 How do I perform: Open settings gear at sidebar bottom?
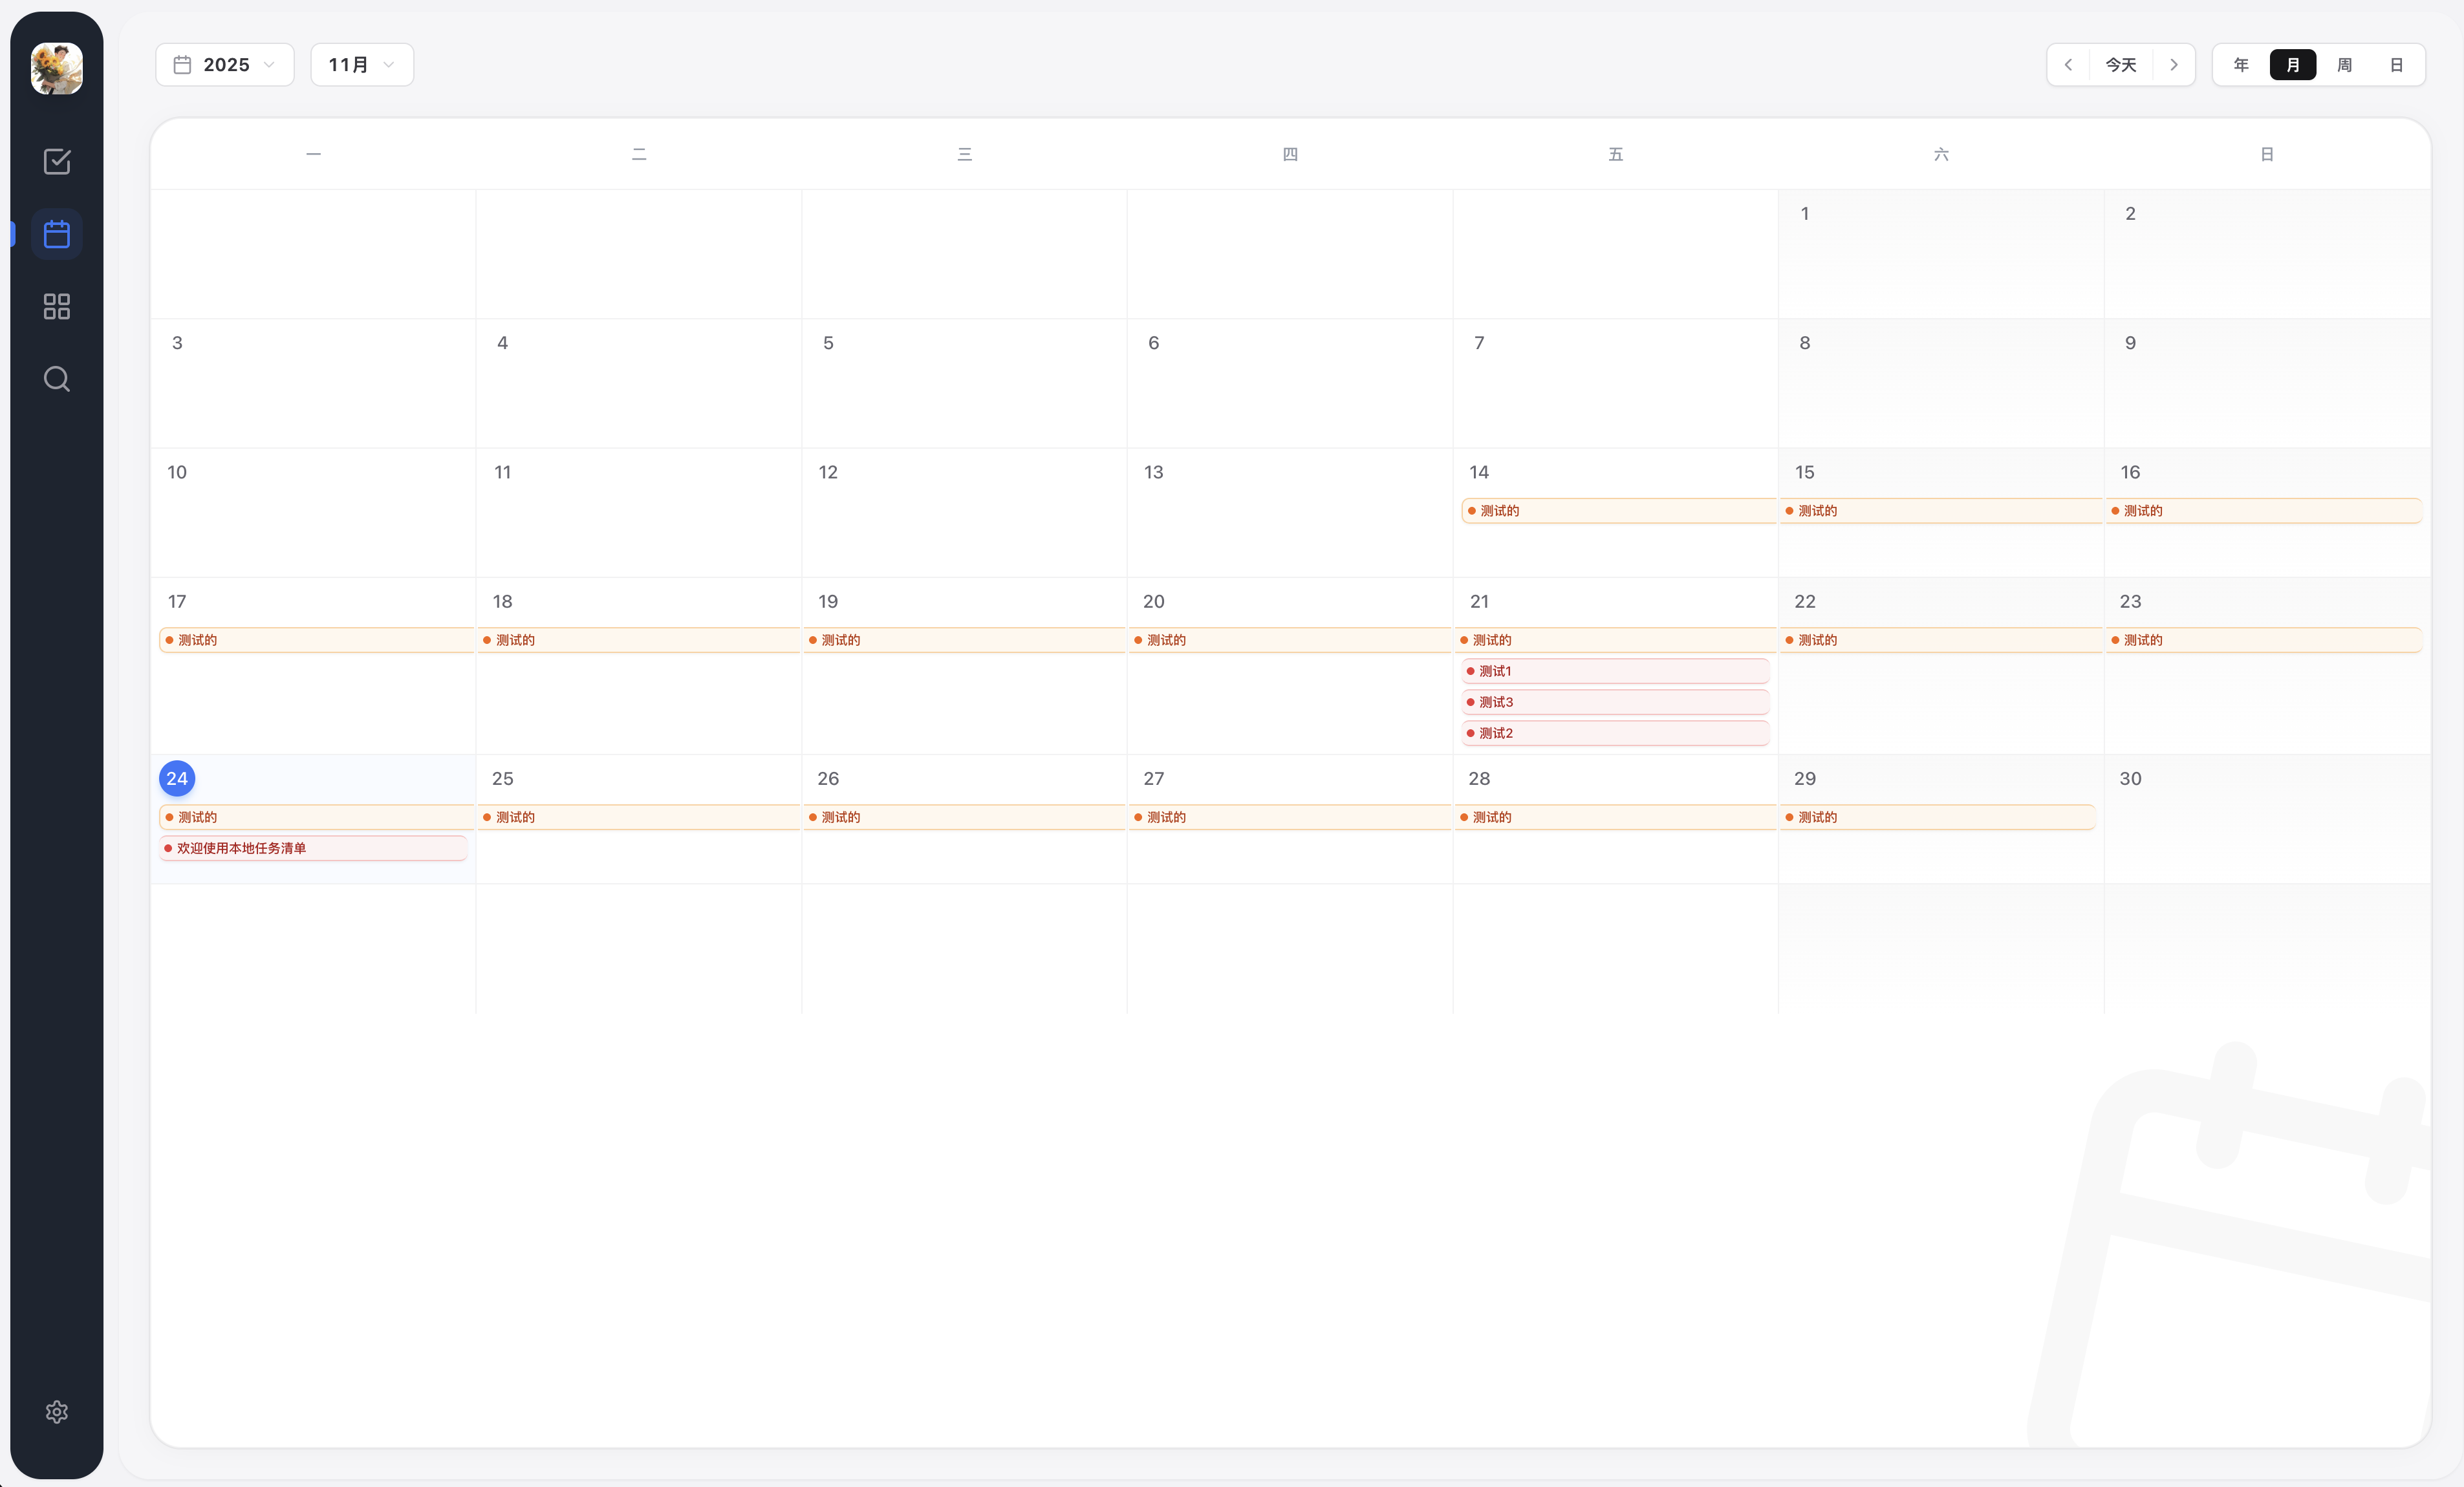pyautogui.click(x=57, y=1411)
